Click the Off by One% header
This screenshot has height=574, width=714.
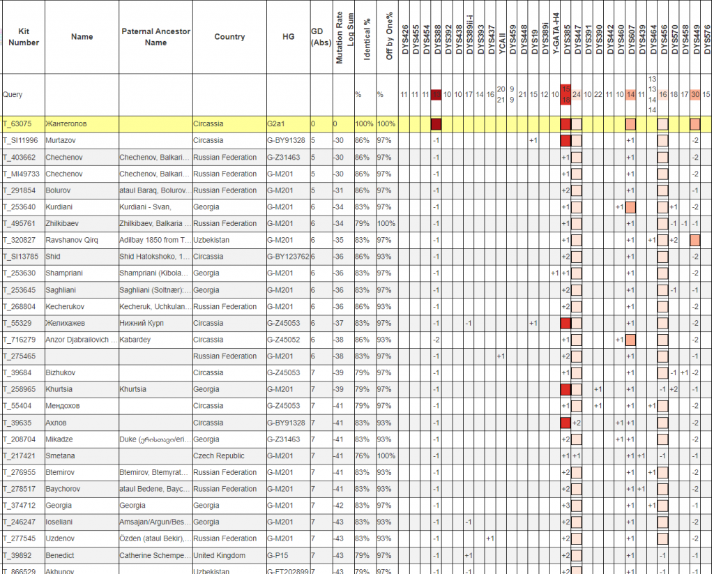click(x=388, y=37)
